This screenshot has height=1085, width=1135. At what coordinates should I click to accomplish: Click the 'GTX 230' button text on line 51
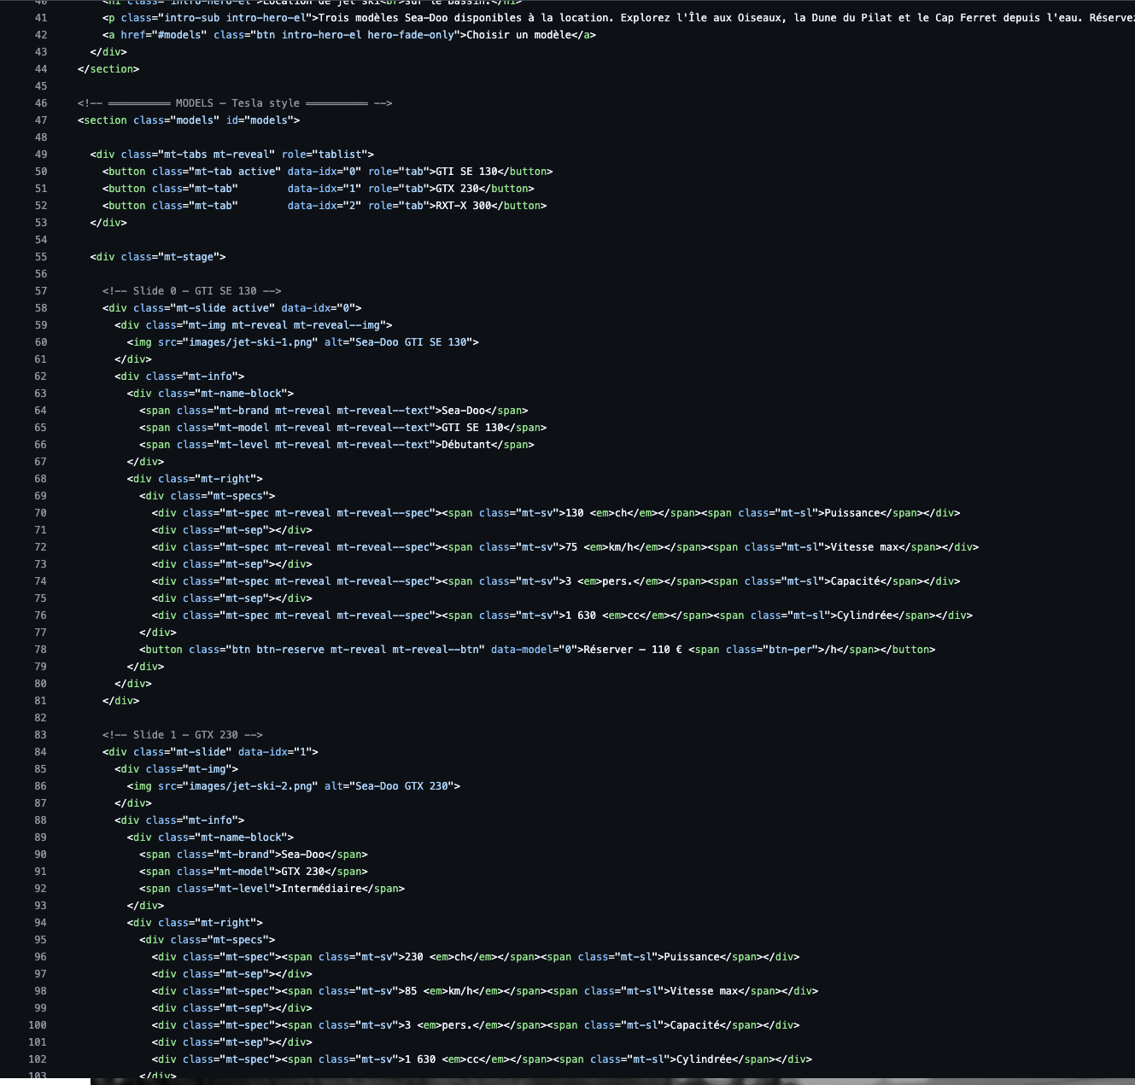click(457, 189)
